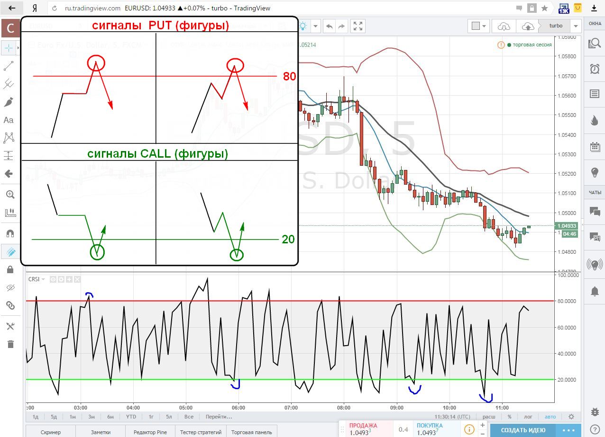
Task: Open the Тестер стратегий tab
Action: (x=201, y=432)
